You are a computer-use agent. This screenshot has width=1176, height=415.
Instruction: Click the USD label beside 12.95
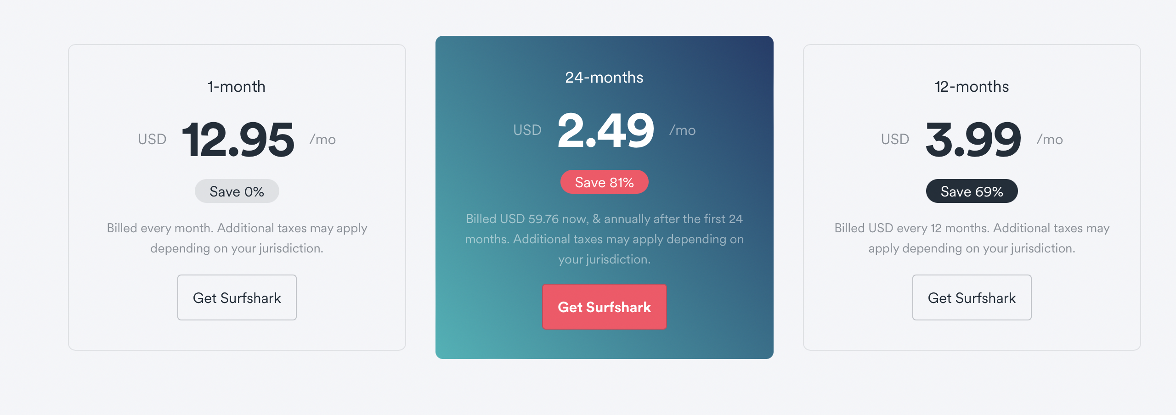click(152, 139)
